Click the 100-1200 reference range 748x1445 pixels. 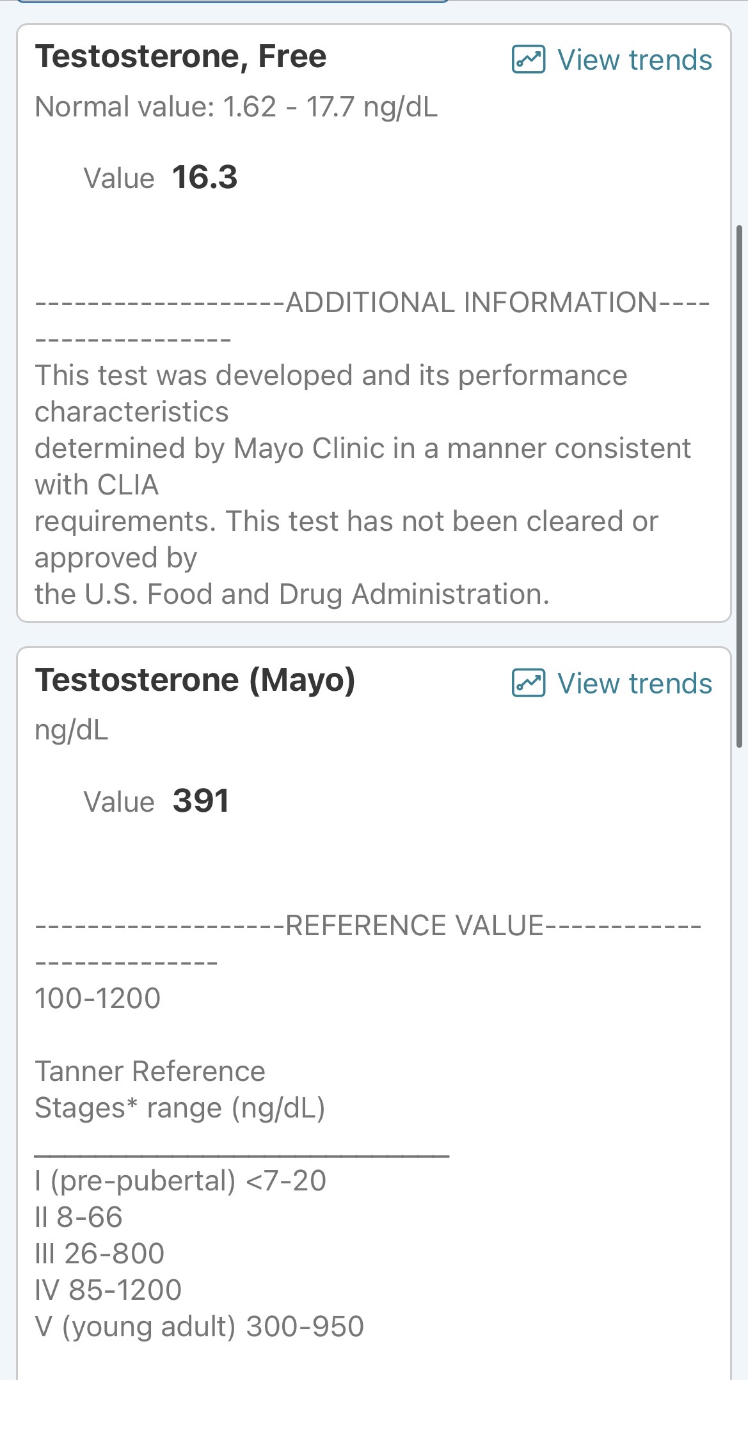(97, 999)
